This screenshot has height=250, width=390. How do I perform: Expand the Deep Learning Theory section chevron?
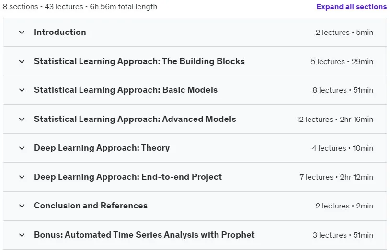point(22,148)
